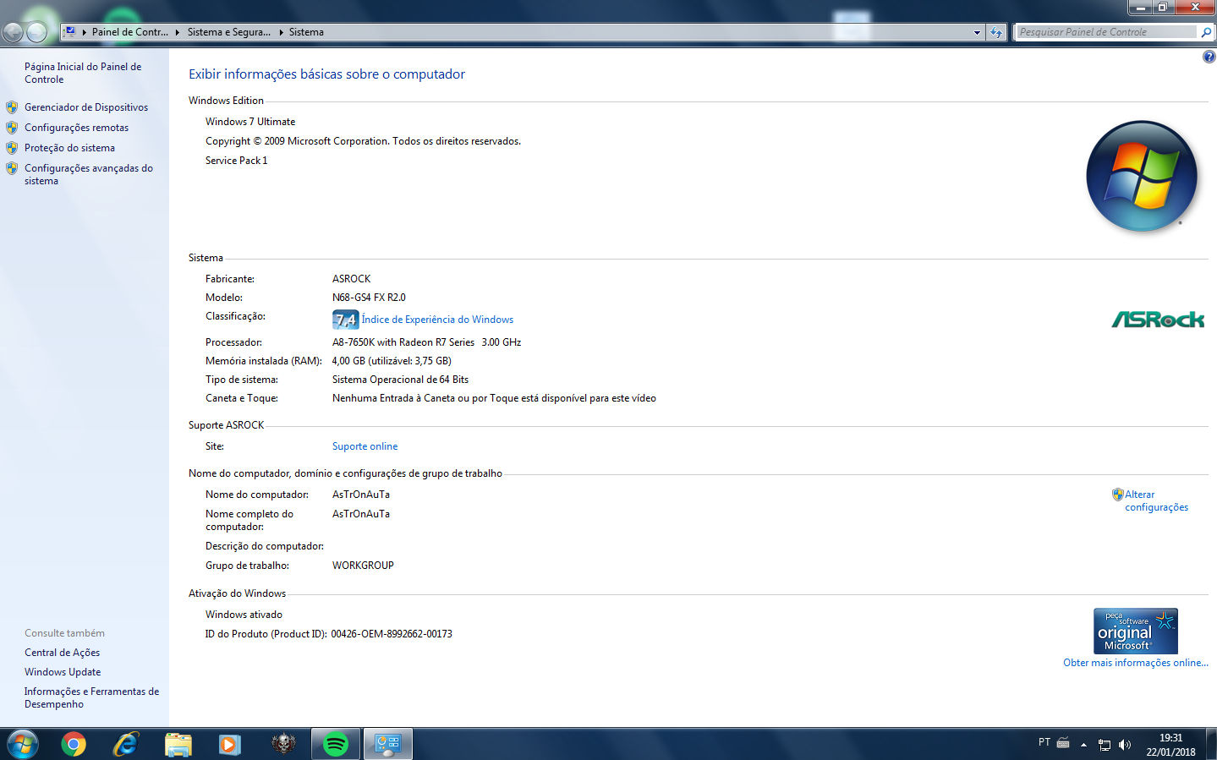Open Índice de Experiência do Windows link
Image resolution: width=1217 pixels, height=760 pixels.
437,320
